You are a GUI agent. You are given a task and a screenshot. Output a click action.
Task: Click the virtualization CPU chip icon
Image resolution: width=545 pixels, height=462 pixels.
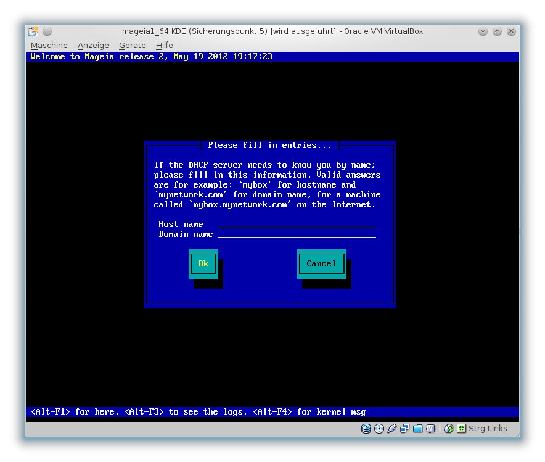(x=431, y=429)
